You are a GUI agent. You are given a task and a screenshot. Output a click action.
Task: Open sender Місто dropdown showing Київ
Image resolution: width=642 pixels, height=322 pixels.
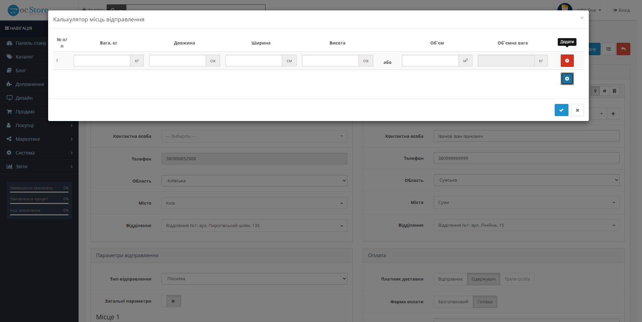tap(254, 203)
